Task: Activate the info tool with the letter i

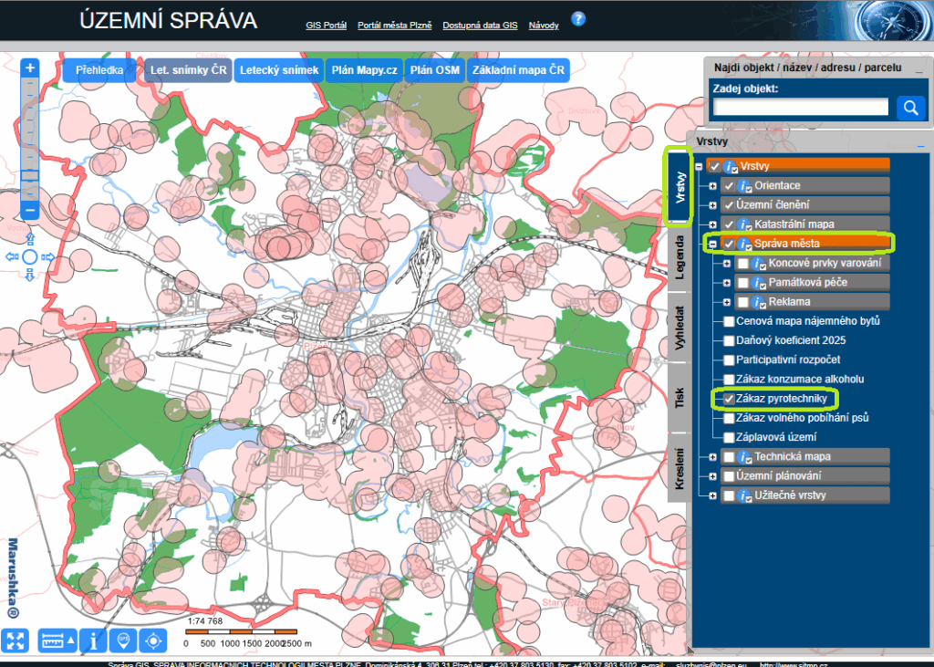Action: click(x=91, y=641)
